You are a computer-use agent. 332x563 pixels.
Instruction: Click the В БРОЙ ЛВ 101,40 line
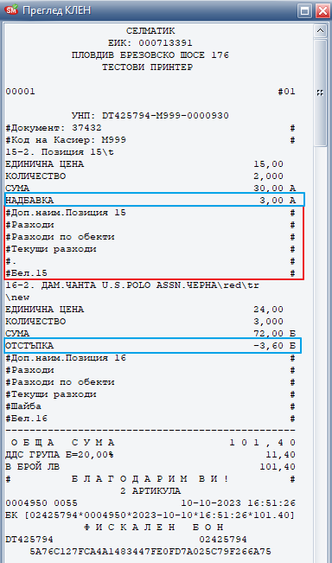(x=150, y=467)
